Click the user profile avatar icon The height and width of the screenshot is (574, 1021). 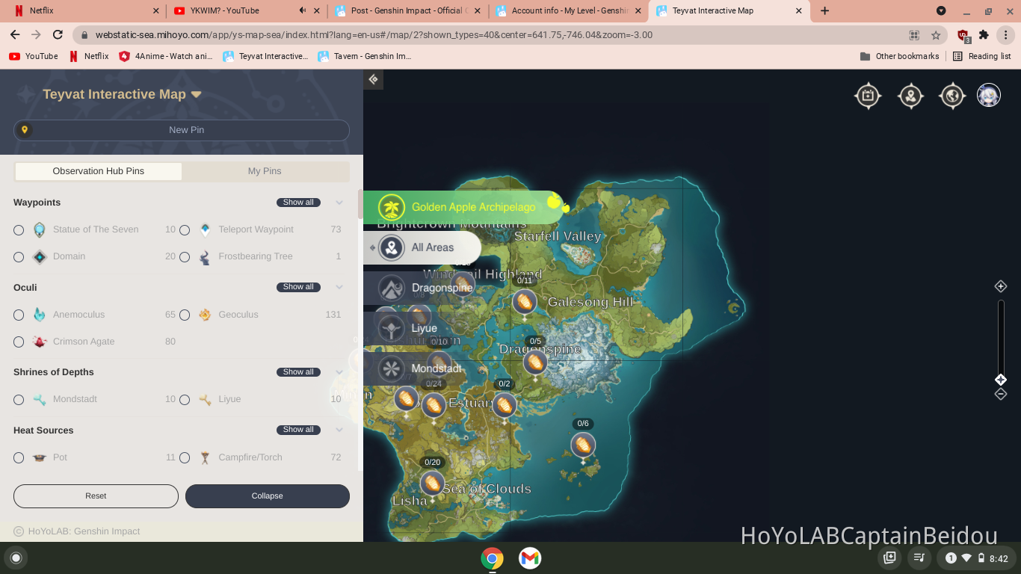pyautogui.click(x=989, y=96)
